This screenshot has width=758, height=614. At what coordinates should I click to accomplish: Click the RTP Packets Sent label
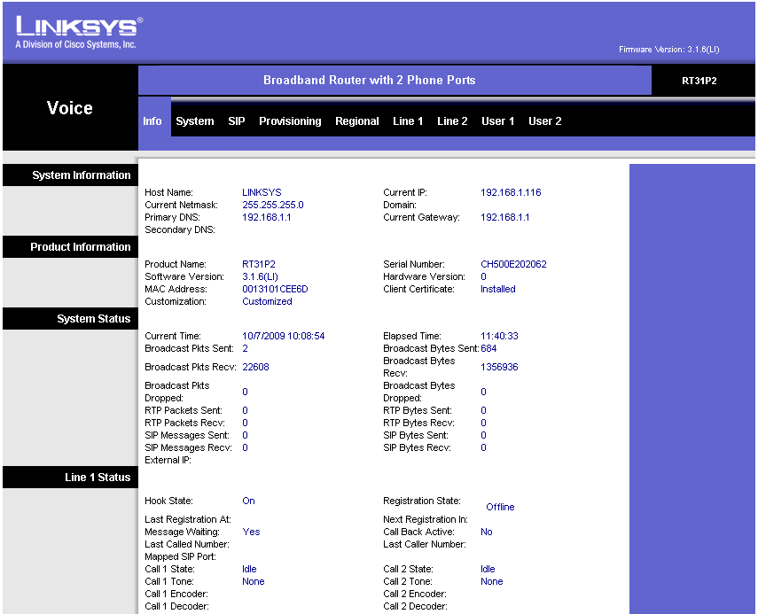pos(184,410)
